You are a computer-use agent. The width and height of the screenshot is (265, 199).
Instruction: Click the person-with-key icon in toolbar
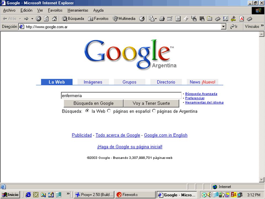234,19
